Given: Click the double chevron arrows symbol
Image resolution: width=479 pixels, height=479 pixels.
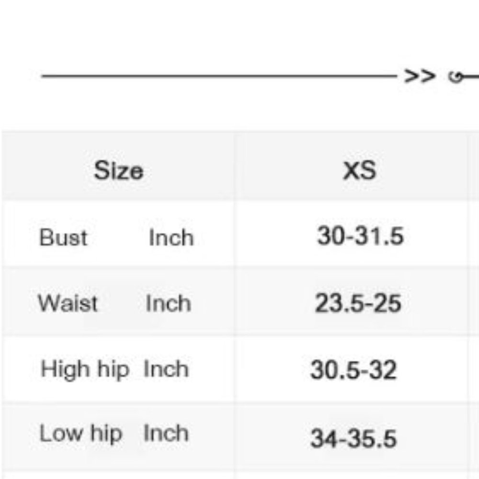Looking at the screenshot, I should (420, 76).
